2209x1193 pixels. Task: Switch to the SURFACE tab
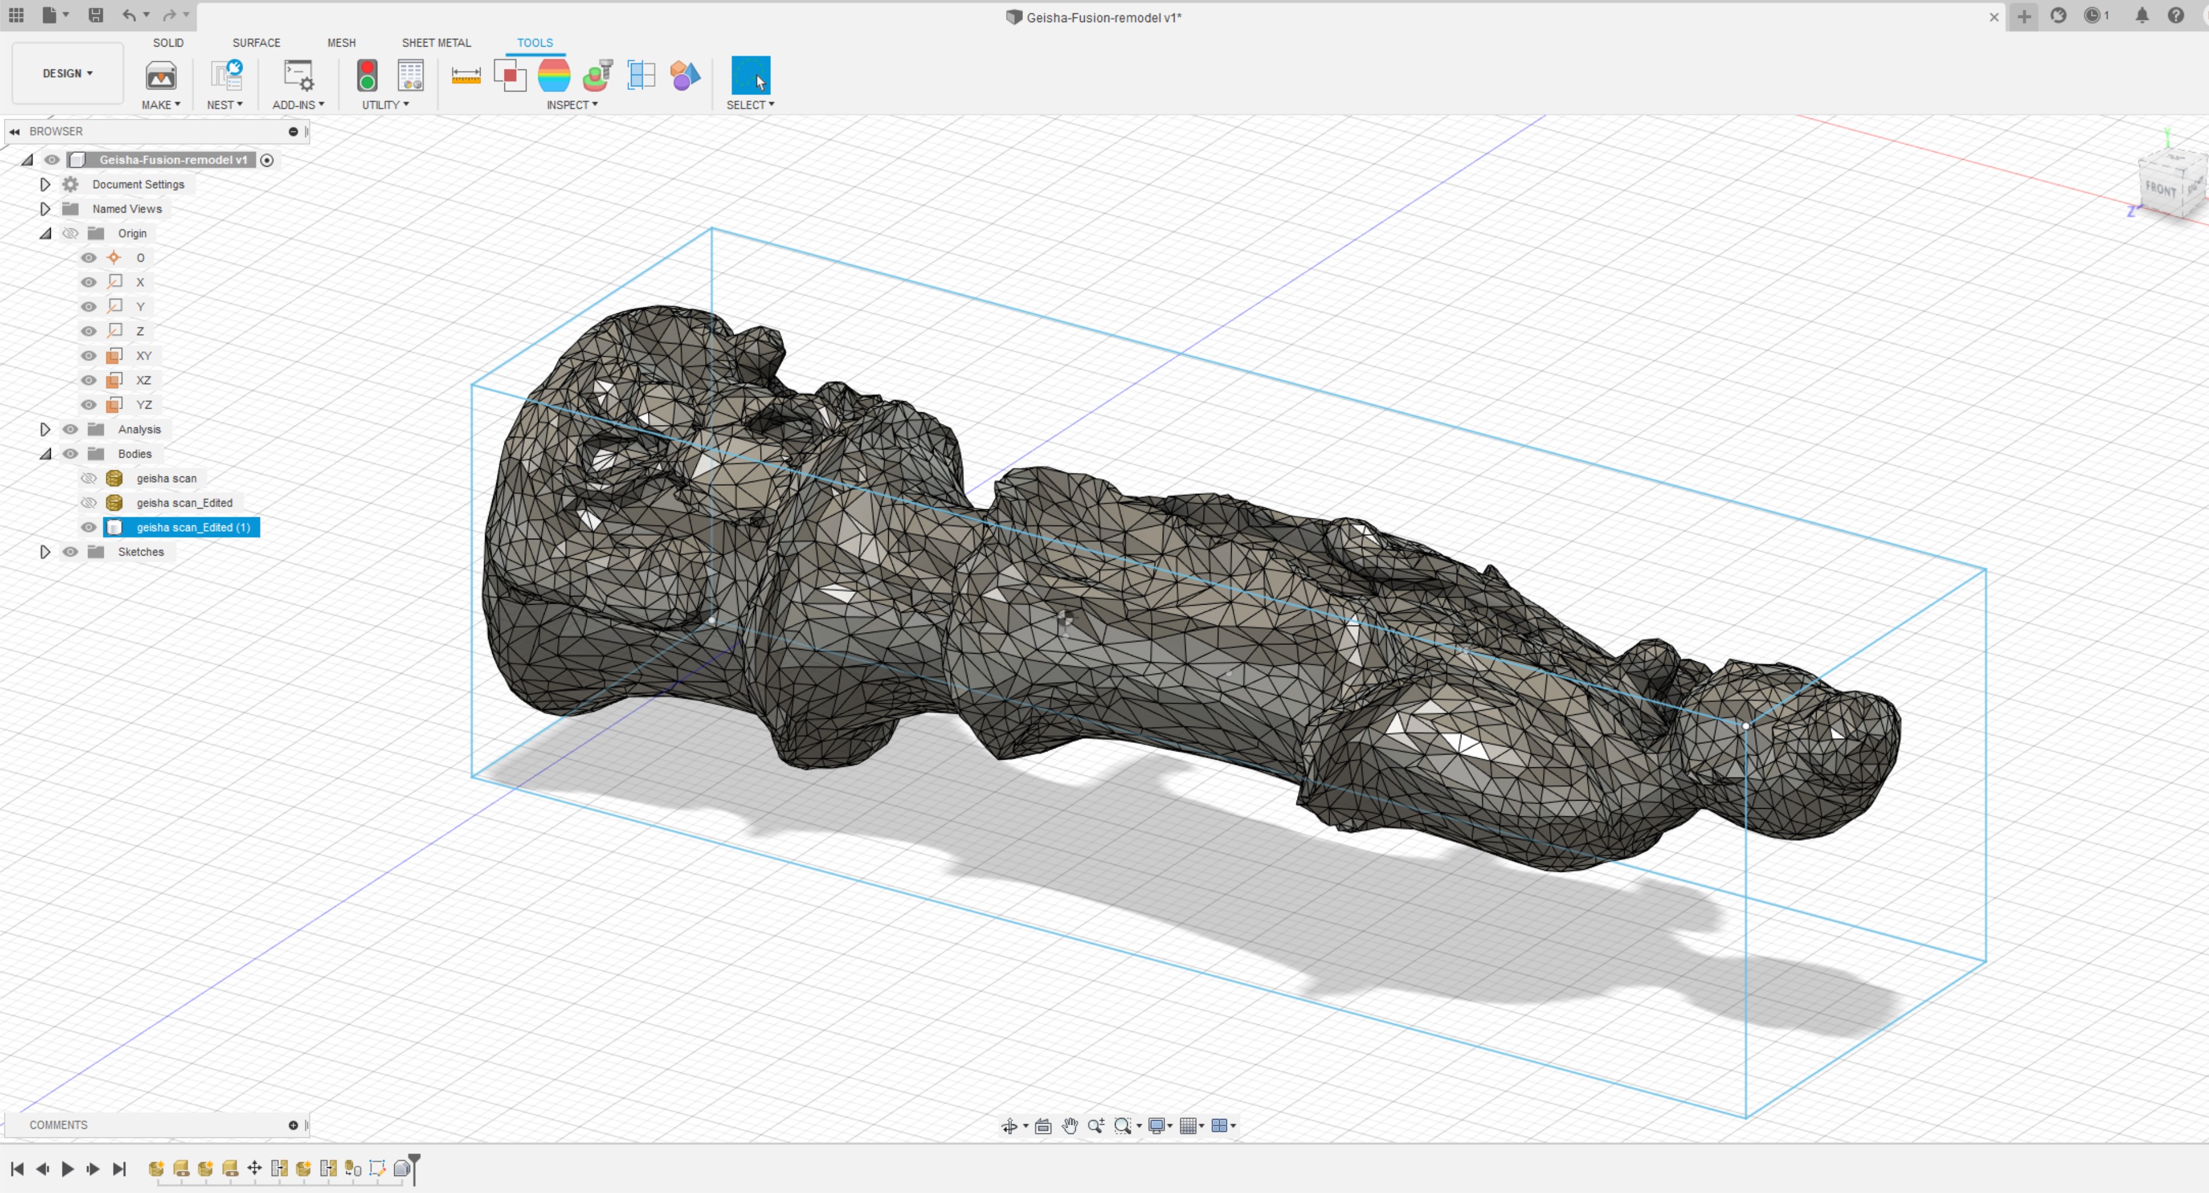pyautogui.click(x=257, y=43)
